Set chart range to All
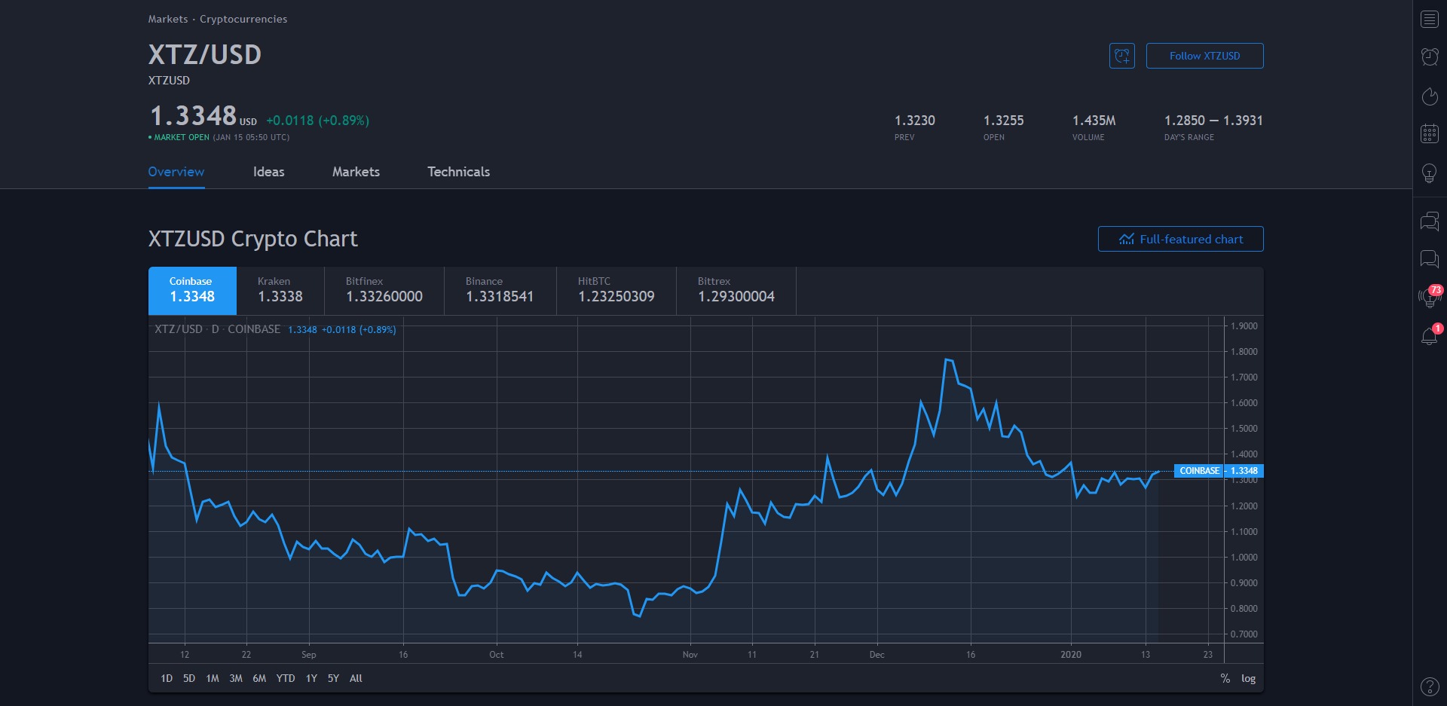This screenshot has width=1447, height=706. tap(356, 678)
